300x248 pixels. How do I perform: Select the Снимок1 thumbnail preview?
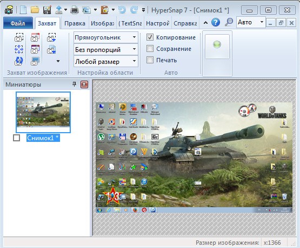coord(43,112)
